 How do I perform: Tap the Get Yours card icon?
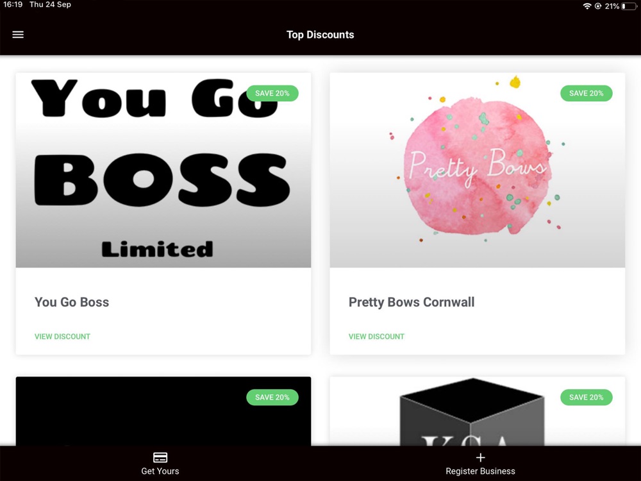click(x=160, y=457)
